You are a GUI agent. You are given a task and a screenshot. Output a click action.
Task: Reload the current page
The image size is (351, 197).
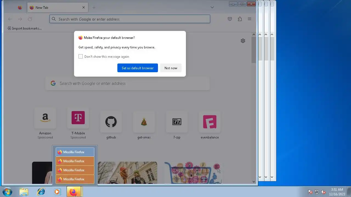[30, 19]
